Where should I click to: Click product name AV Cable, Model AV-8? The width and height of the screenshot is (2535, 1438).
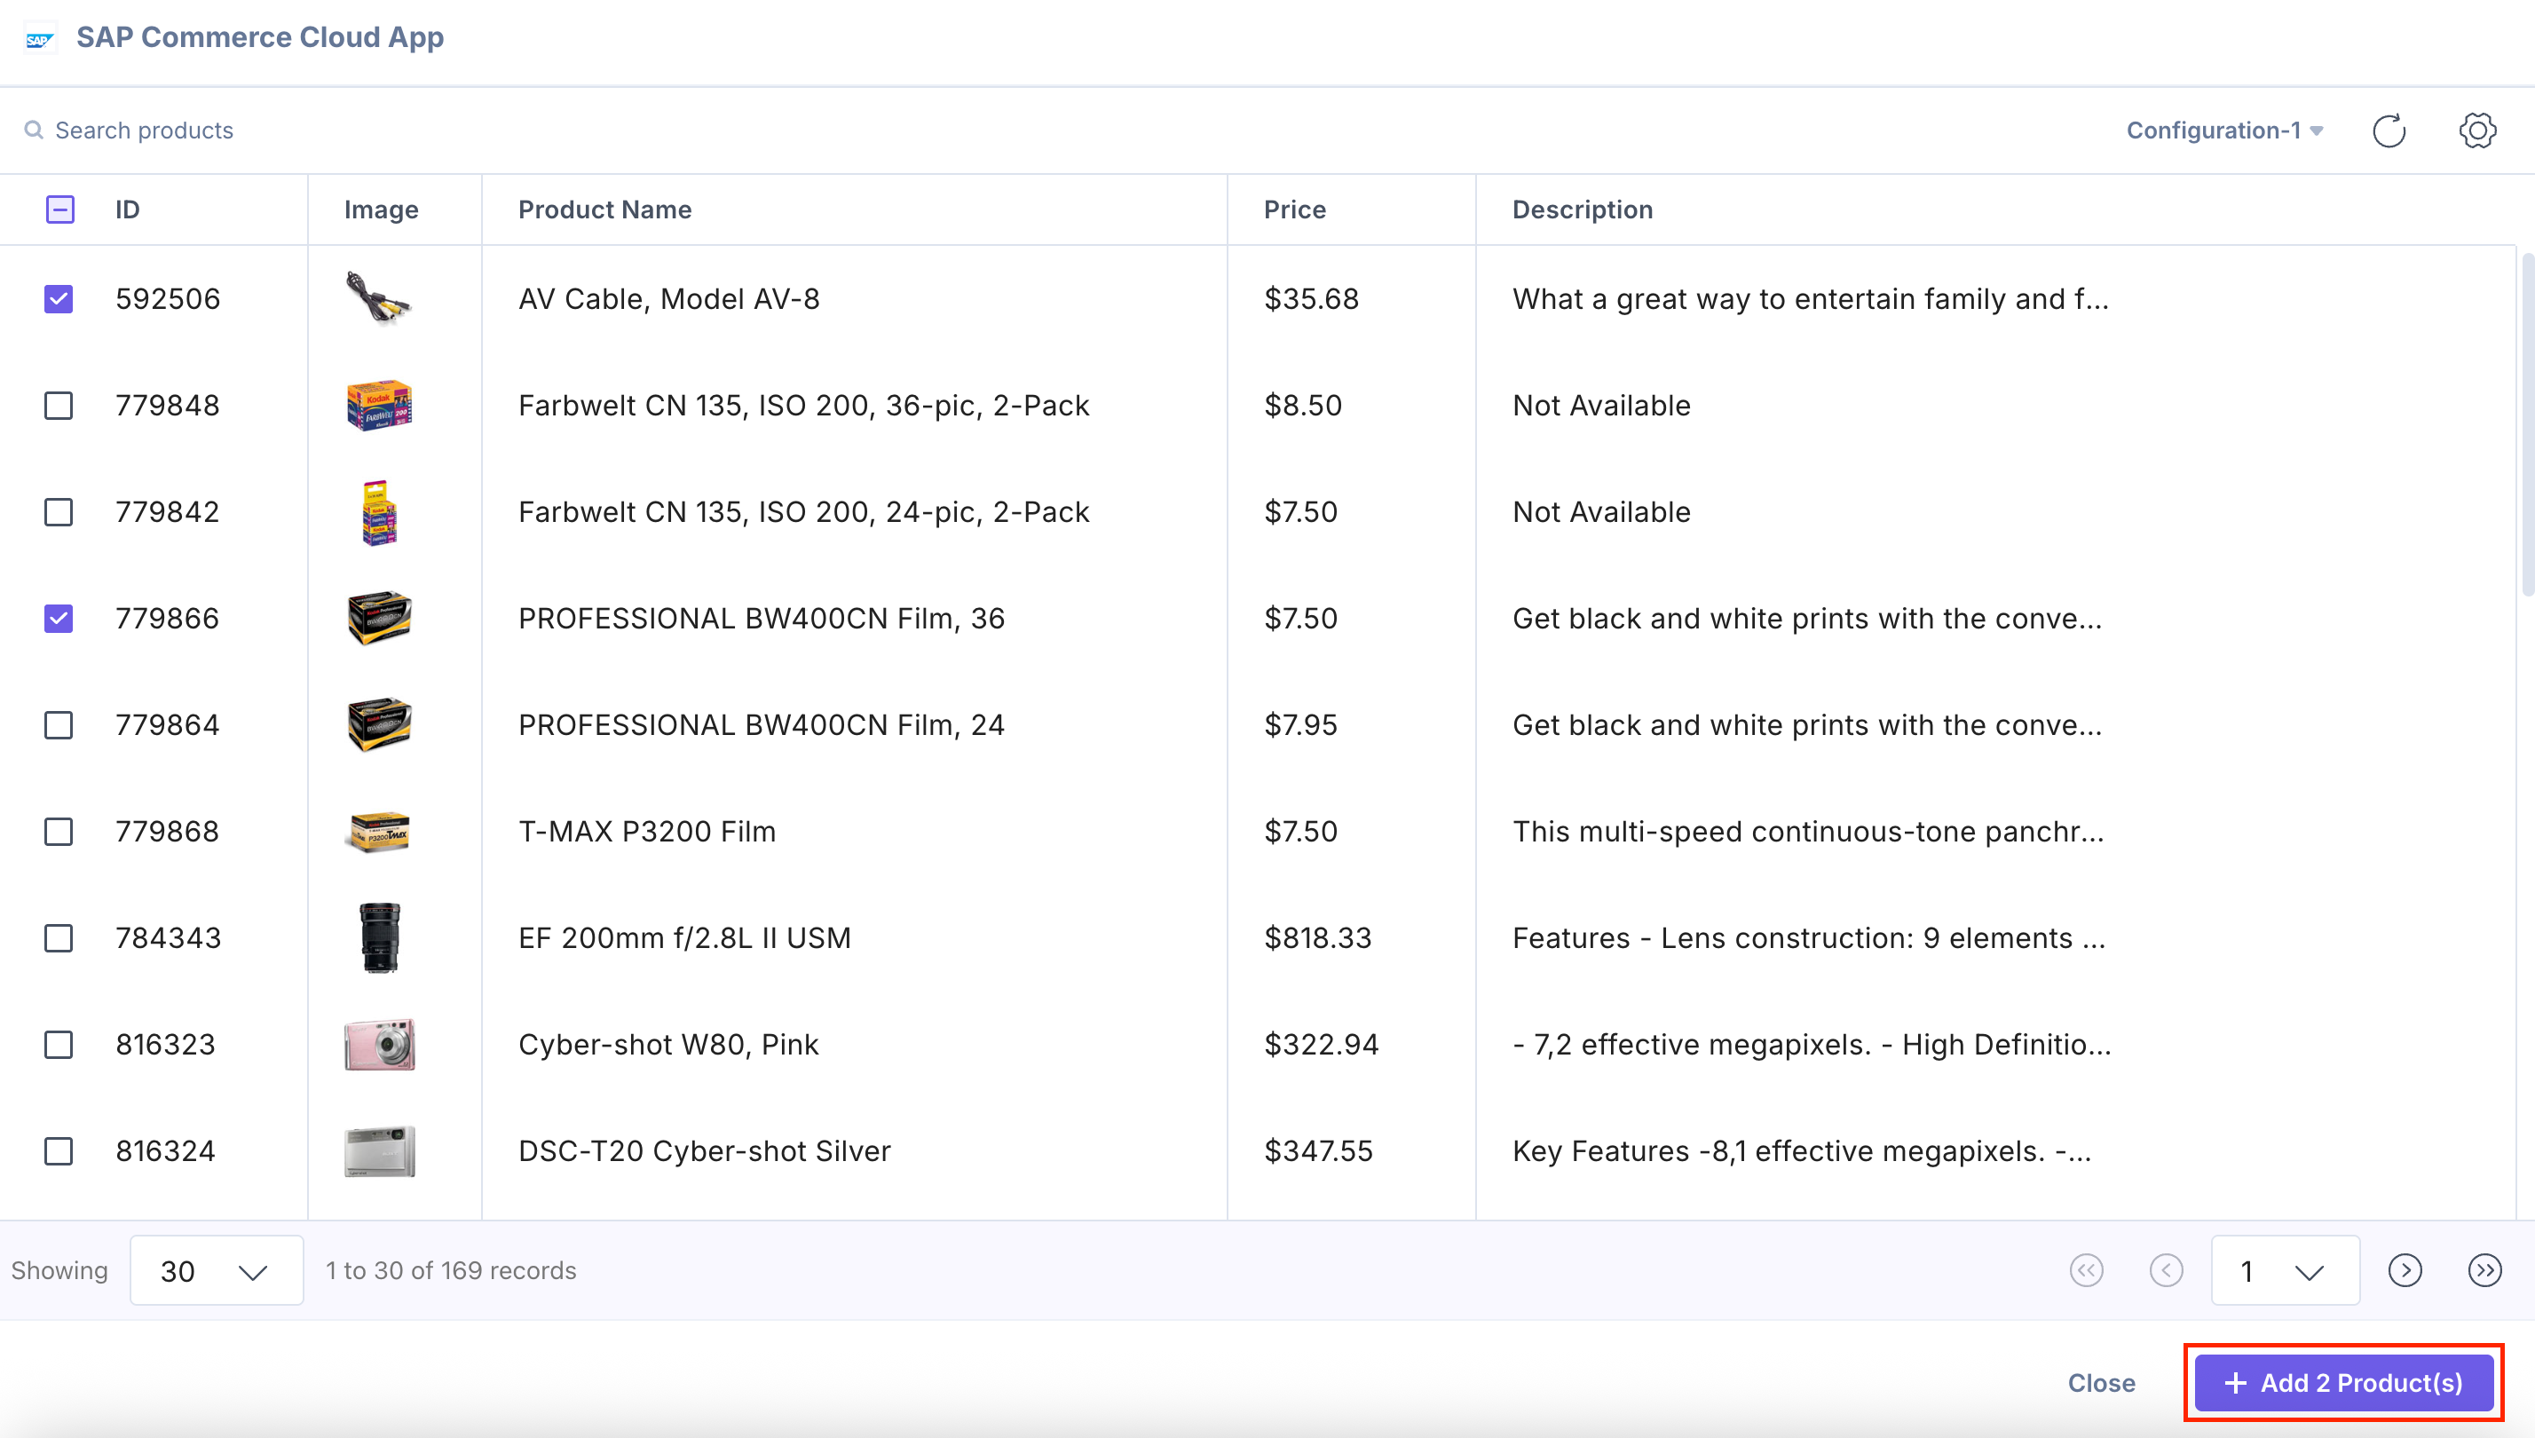pyautogui.click(x=668, y=298)
